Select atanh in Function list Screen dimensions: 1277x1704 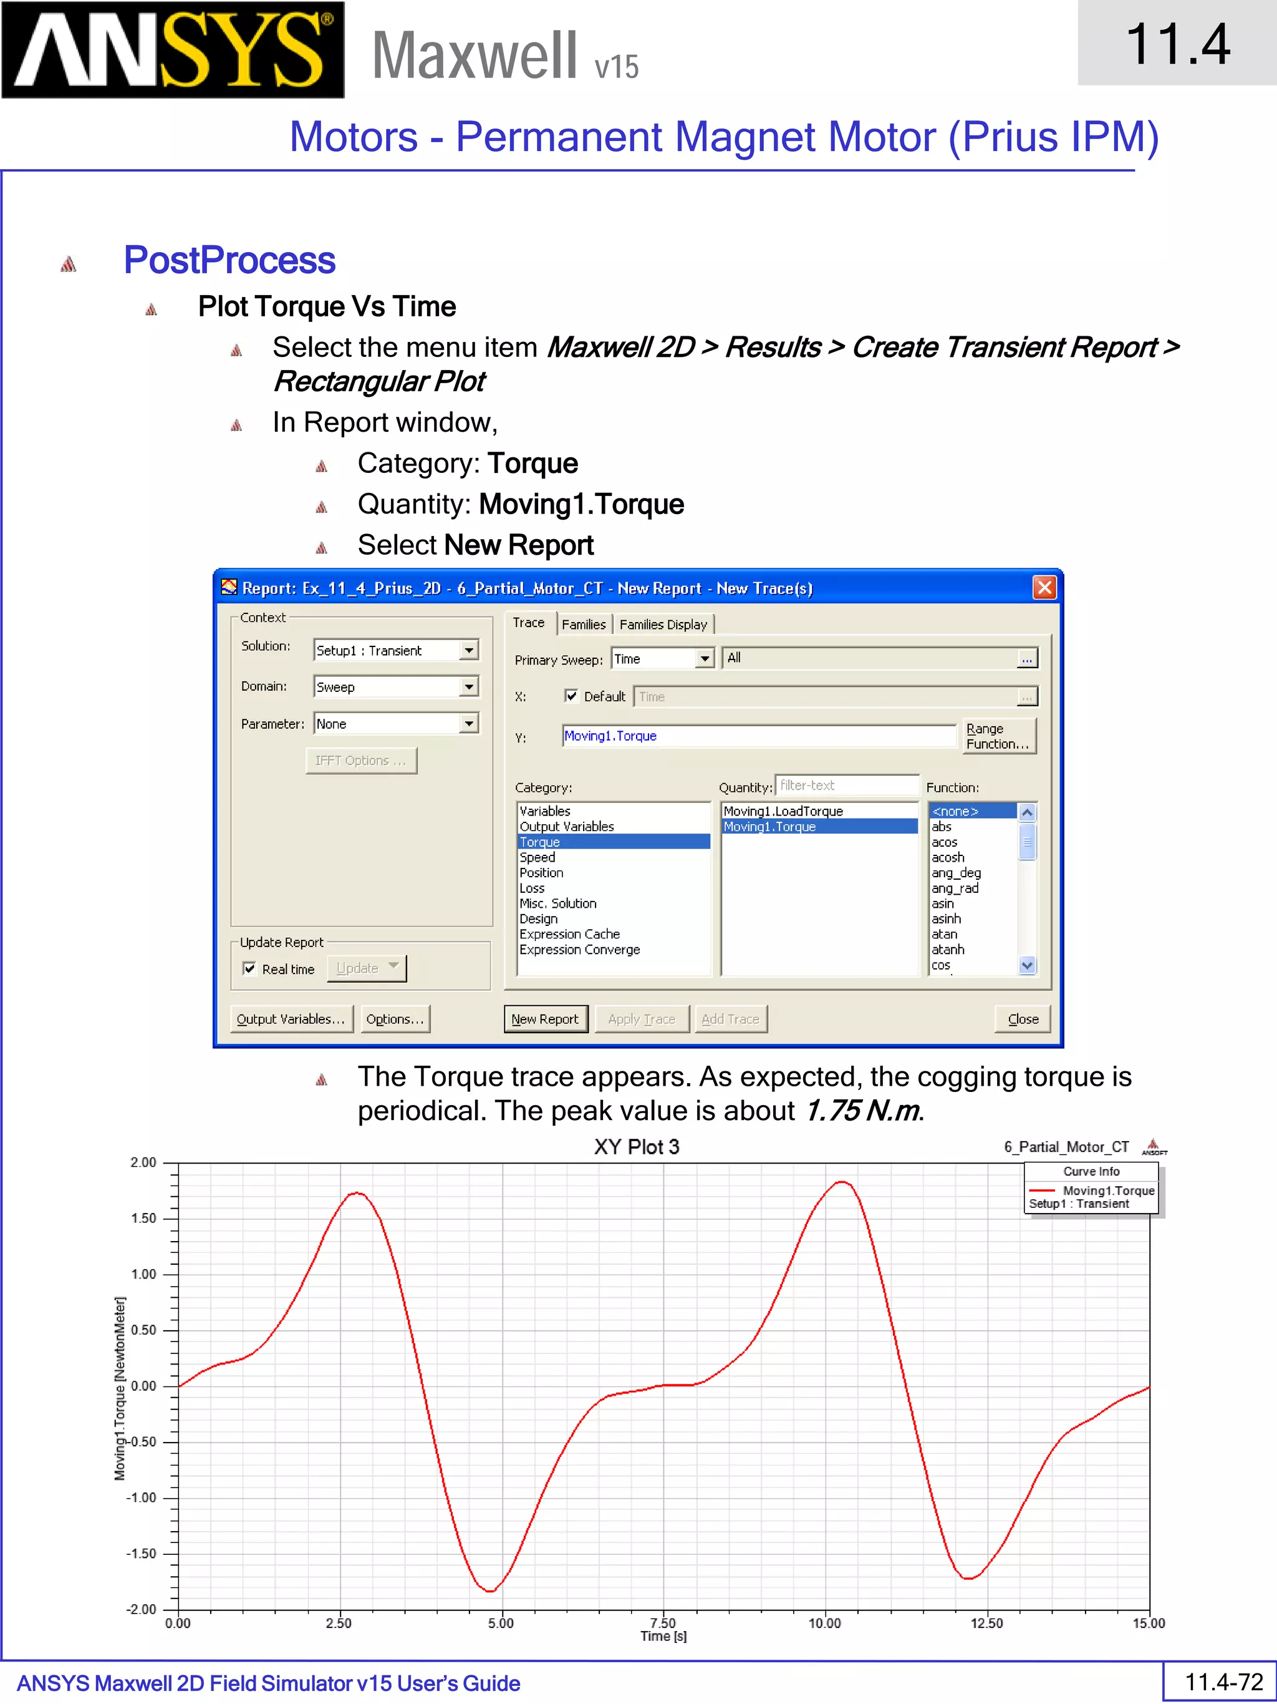973,950
